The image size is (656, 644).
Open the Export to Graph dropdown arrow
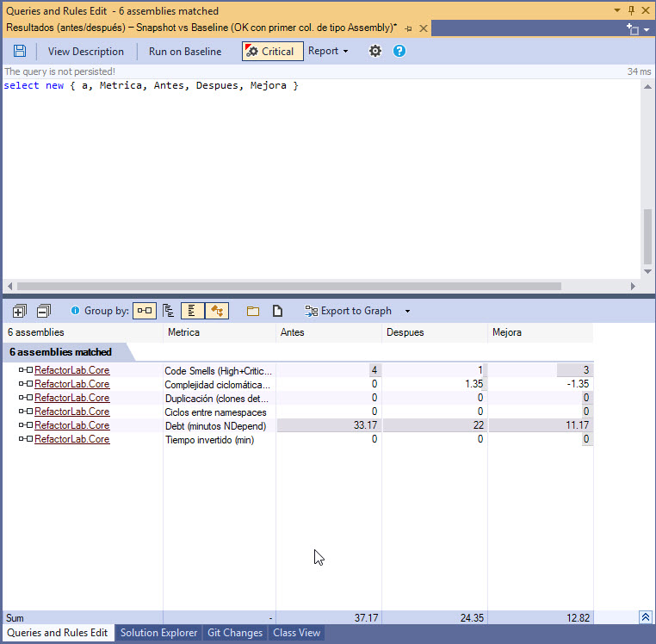[x=407, y=312]
